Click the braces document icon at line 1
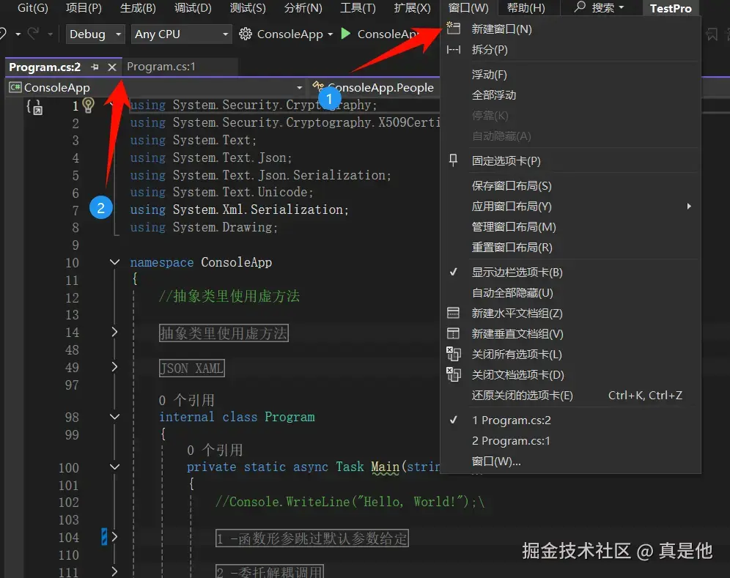 coord(34,106)
